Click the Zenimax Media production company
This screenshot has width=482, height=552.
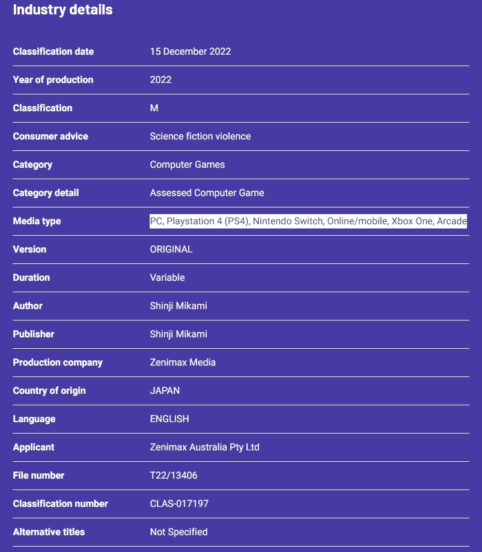pos(182,363)
